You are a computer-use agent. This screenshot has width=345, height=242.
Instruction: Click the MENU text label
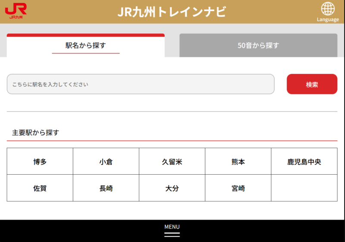tap(172, 226)
